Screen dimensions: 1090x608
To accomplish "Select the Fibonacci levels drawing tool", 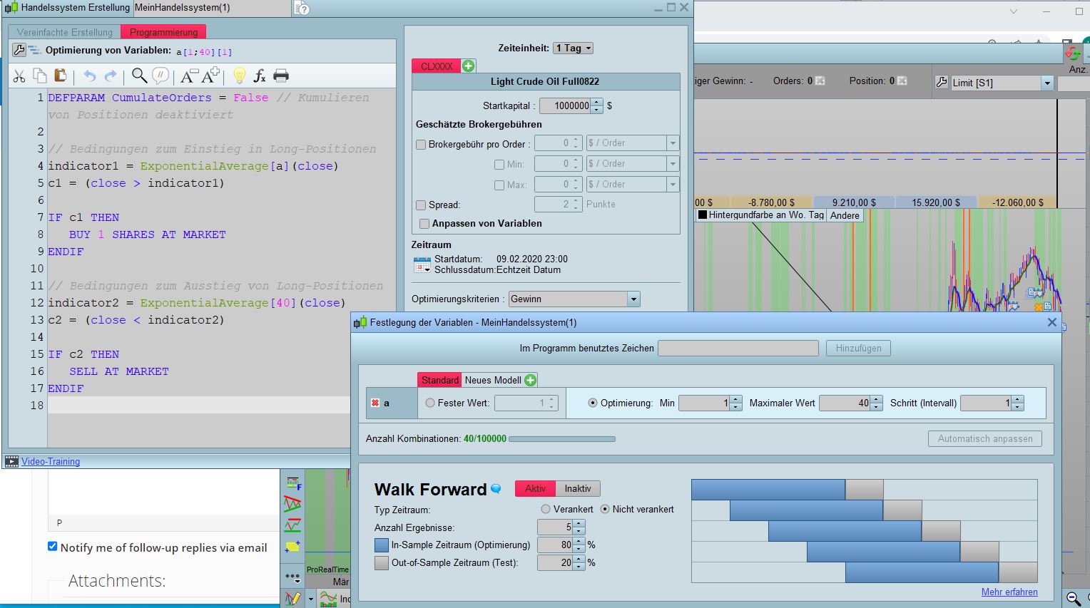I will coord(292,484).
